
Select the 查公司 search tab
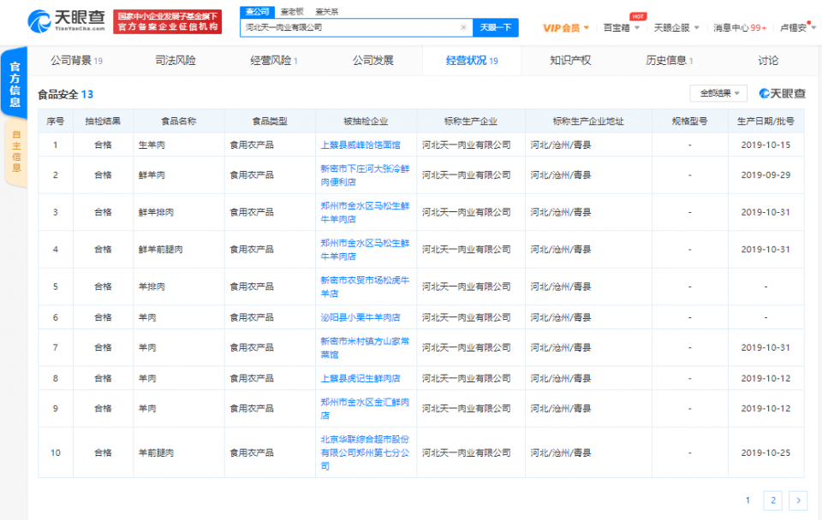(x=257, y=11)
